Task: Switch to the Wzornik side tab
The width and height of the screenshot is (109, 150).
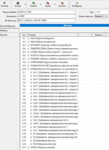Action: (9, 35)
